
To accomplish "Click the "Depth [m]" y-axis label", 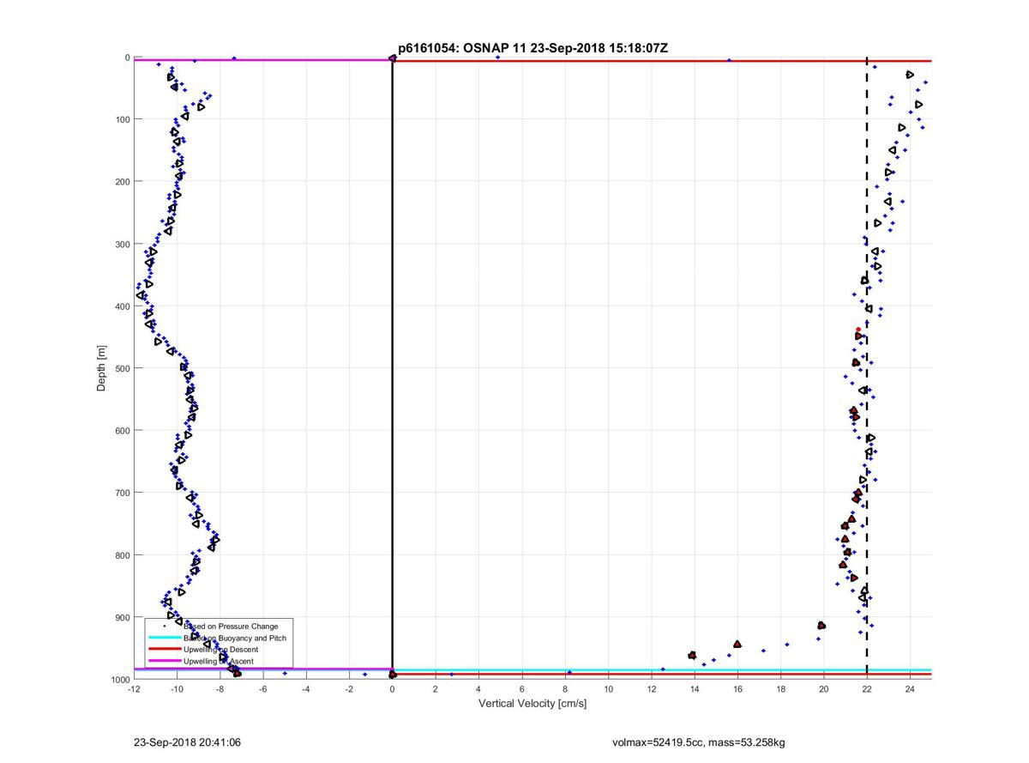I will [101, 367].
